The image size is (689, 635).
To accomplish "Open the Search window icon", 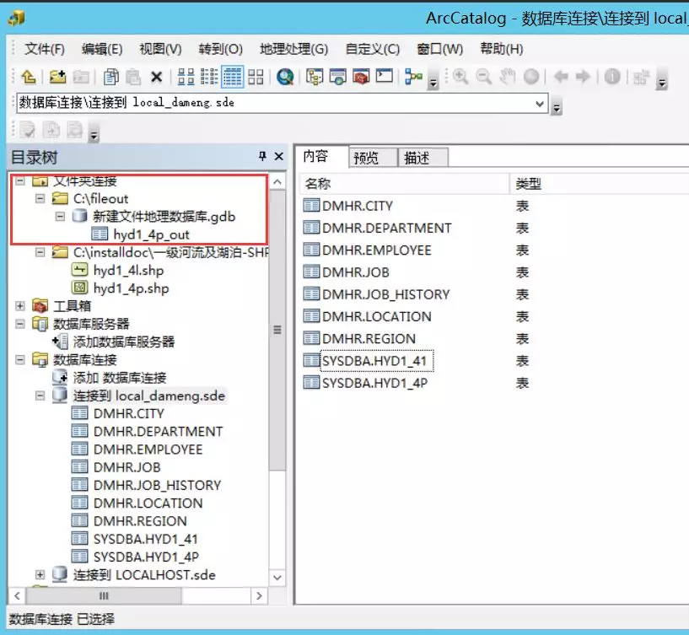I will [x=338, y=77].
